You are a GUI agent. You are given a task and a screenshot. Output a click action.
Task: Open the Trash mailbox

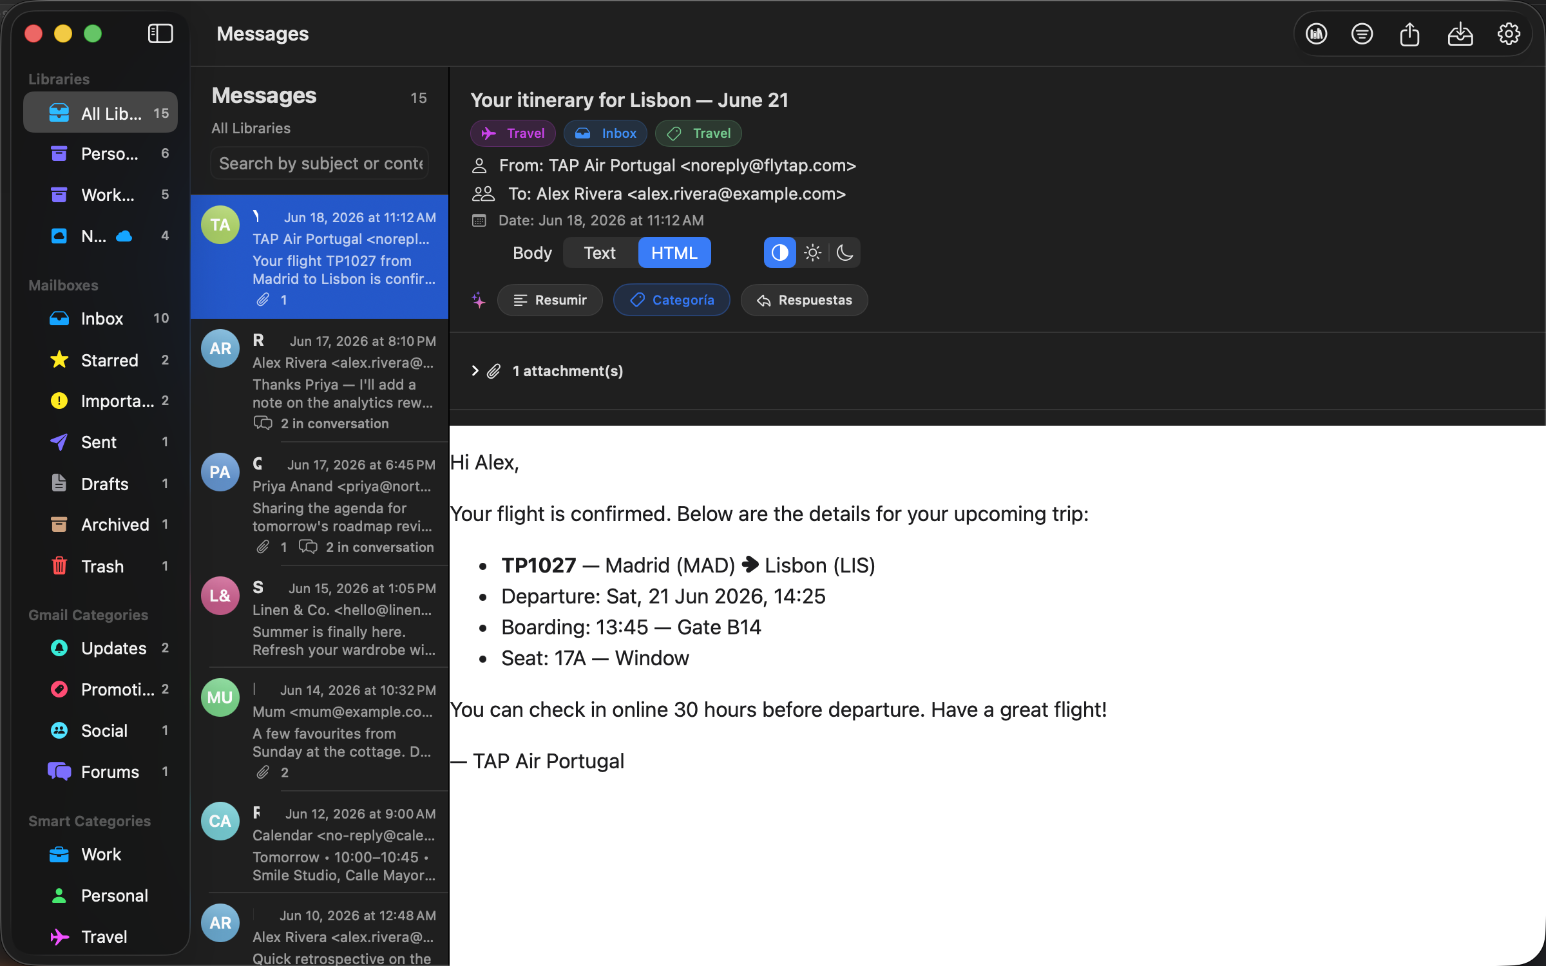(100, 565)
